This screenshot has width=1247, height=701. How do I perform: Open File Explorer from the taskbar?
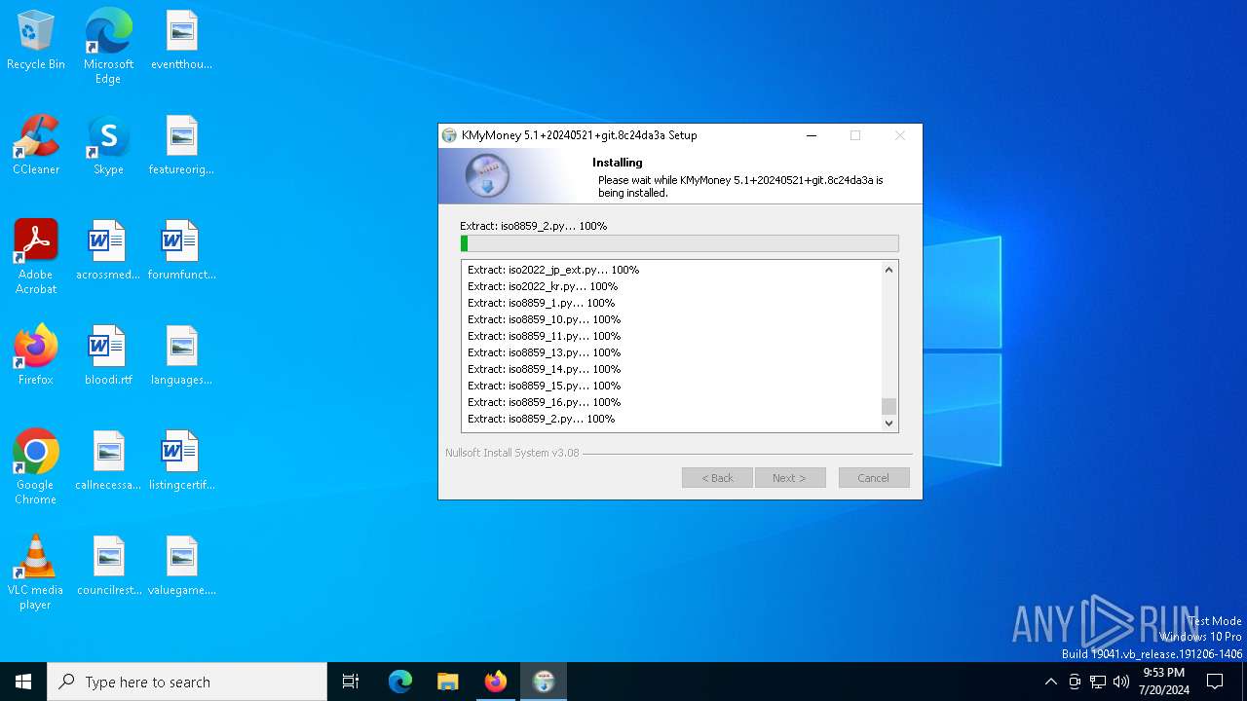(448, 682)
